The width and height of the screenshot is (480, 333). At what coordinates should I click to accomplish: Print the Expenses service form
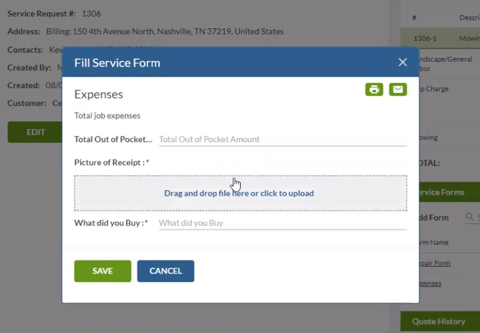click(374, 90)
